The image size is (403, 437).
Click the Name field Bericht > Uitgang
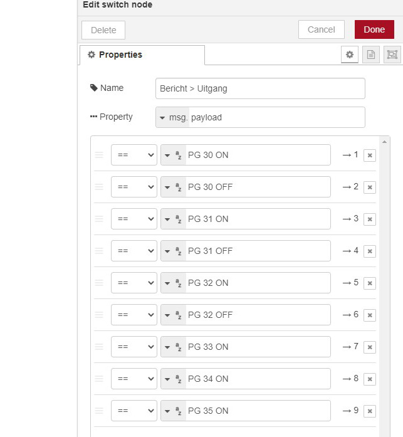260,88
